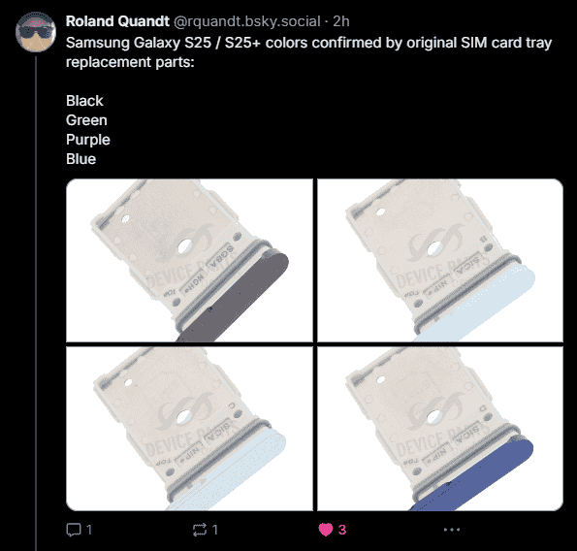View the dark blue SIM tray image
The image size is (577, 551).
pyautogui.click(x=440, y=429)
